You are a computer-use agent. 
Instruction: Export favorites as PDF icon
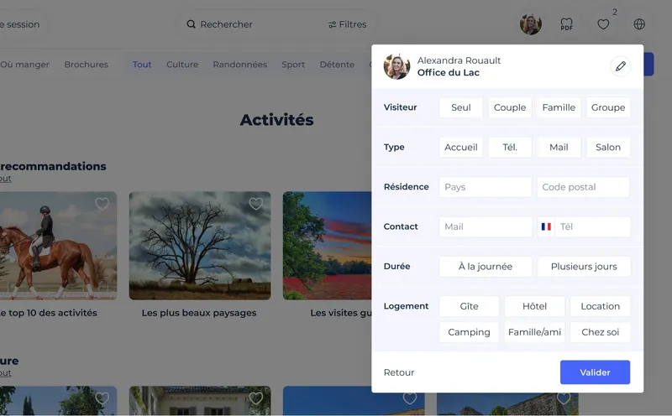pos(566,24)
